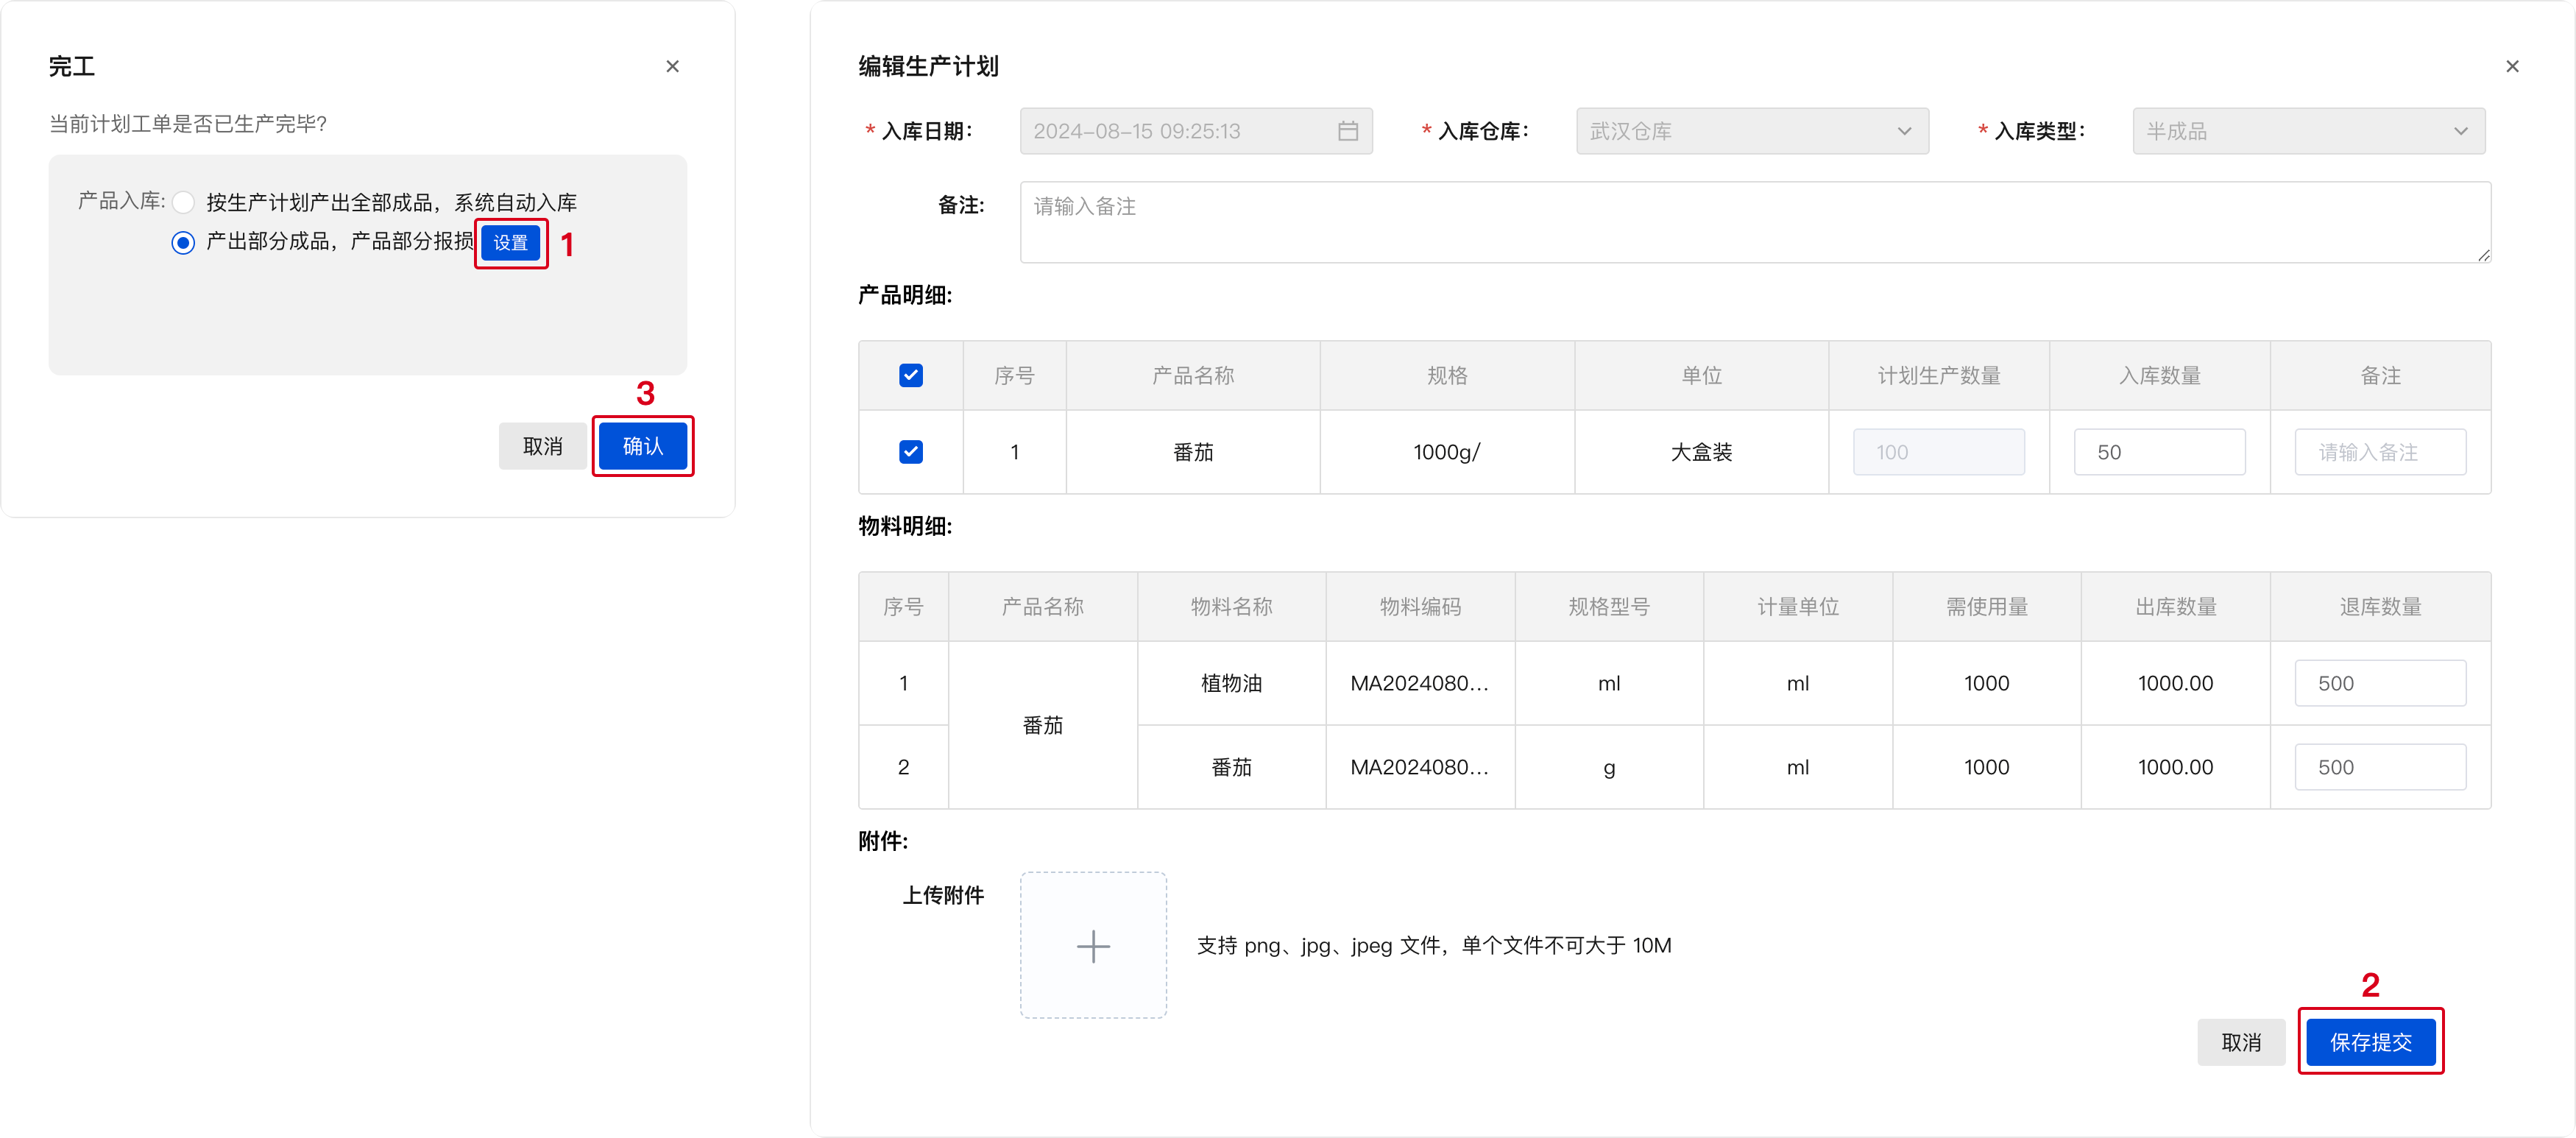The height and width of the screenshot is (1138, 2576).
Task: Toggle the select-all checkbox in product table header
Action: pyautogui.click(x=910, y=375)
